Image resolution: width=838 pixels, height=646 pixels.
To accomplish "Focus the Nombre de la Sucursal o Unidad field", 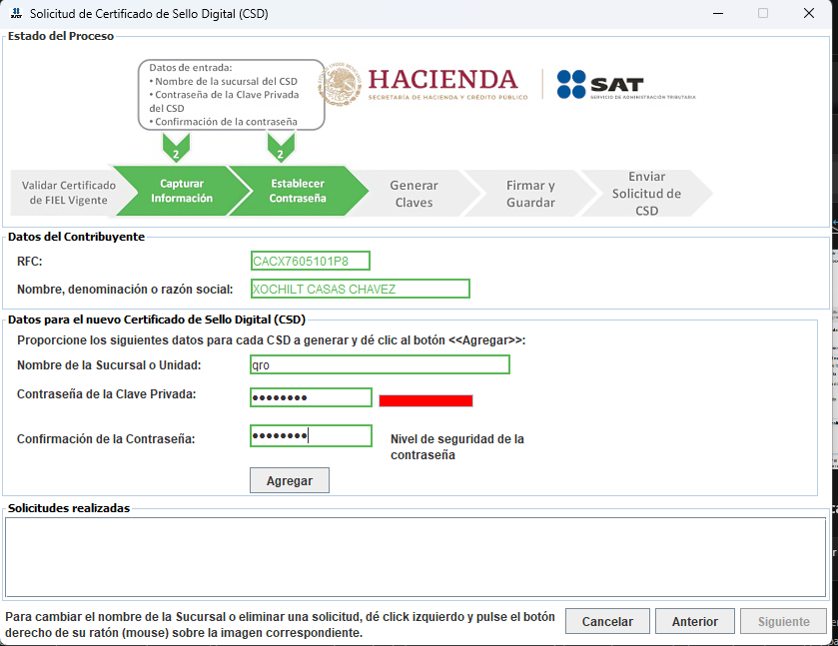I will click(x=380, y=365).
